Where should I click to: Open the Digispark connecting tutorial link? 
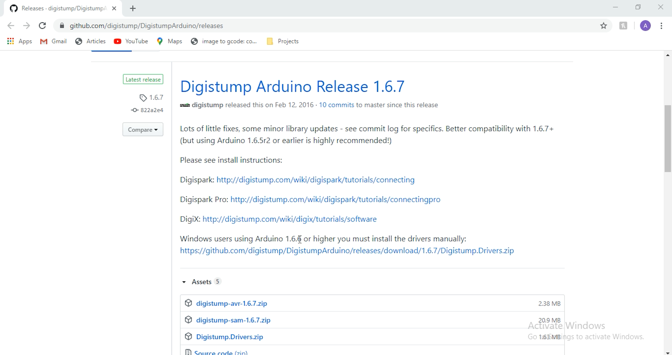pos(315,180)
